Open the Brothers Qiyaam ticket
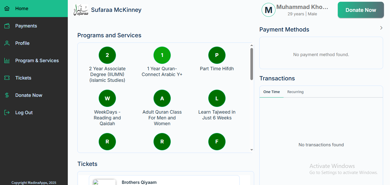Image resolution: width=390 pixels, height=185 pixels. click(139, 182)
